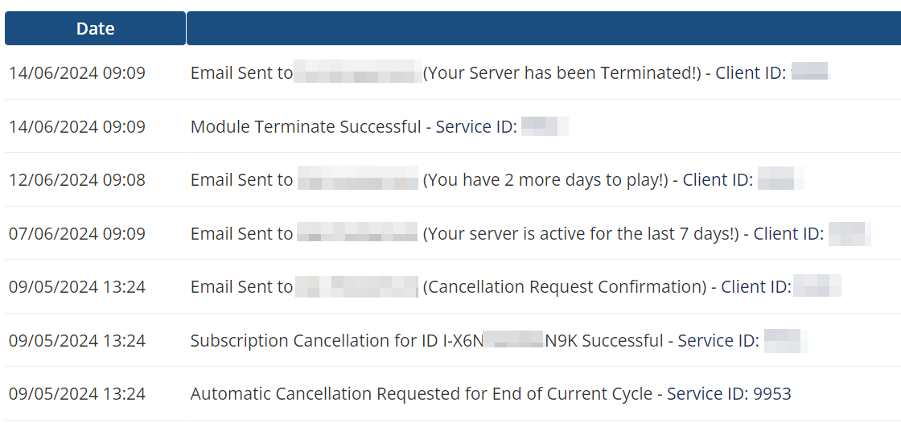Click the "Module Terminate Successful" log text
This screenshot has height=423, width=901.
coord(306,127)
